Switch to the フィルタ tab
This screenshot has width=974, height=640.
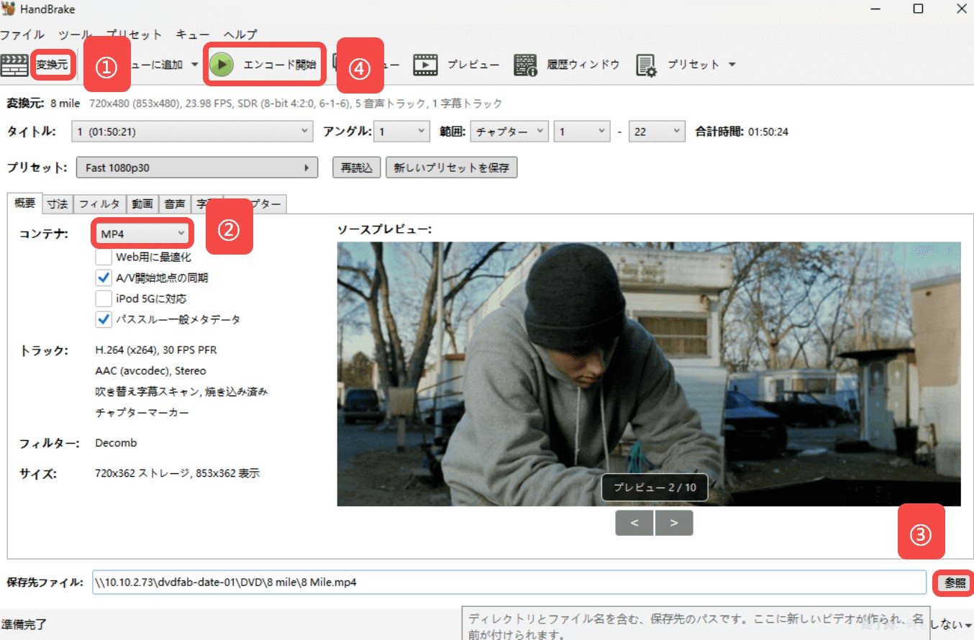99,204
